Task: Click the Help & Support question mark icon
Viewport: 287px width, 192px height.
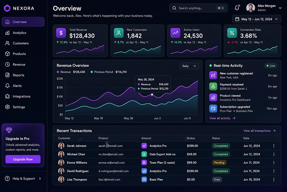Action: (x=7, y=178)
